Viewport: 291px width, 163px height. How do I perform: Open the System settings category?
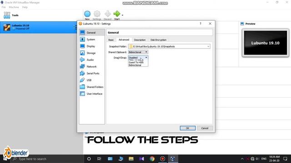tap(92, 39)
